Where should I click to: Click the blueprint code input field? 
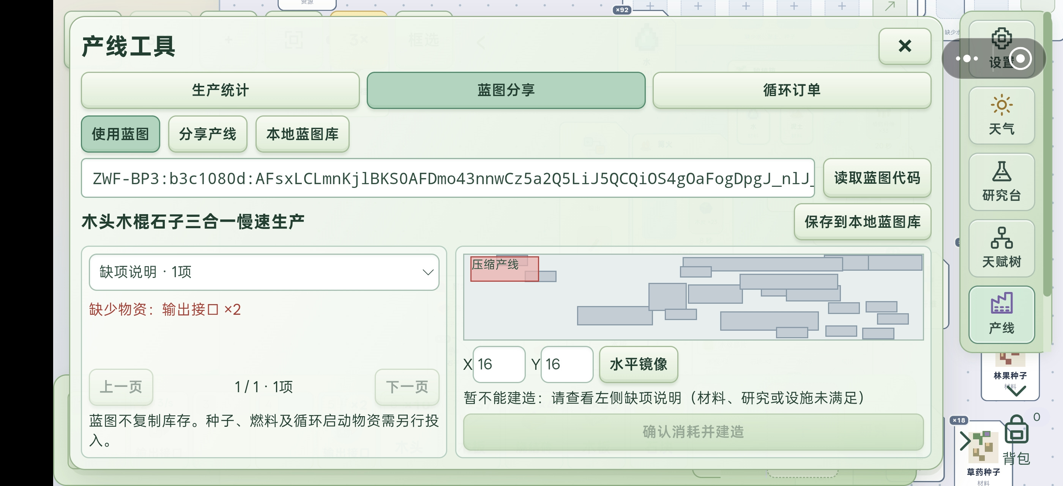click(x=448, y=178)
